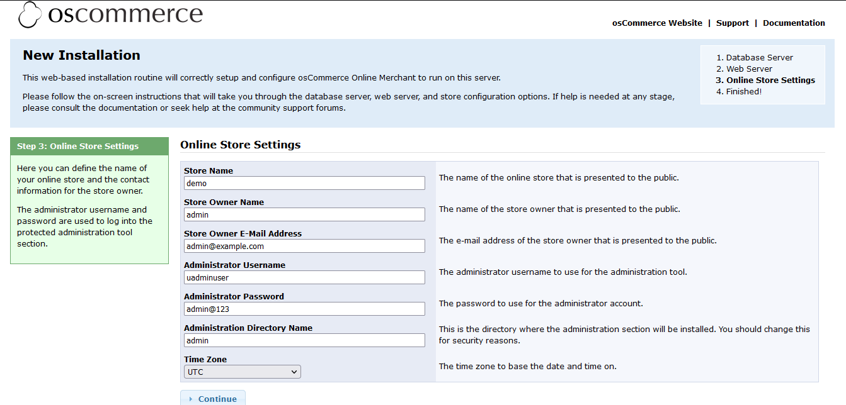846x405 pixels.
Task: Select the Online Store Settings step
Action: tap(770, 80)
